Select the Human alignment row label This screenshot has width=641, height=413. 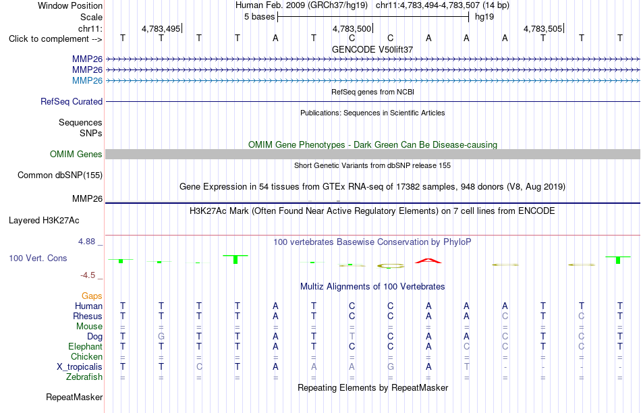pyautogui.click(x=88, y=306)
